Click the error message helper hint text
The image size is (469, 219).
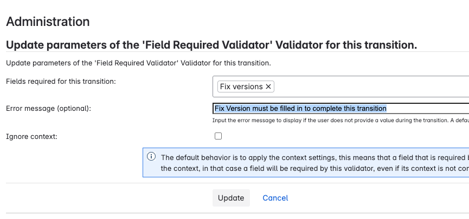click(340, 121)
